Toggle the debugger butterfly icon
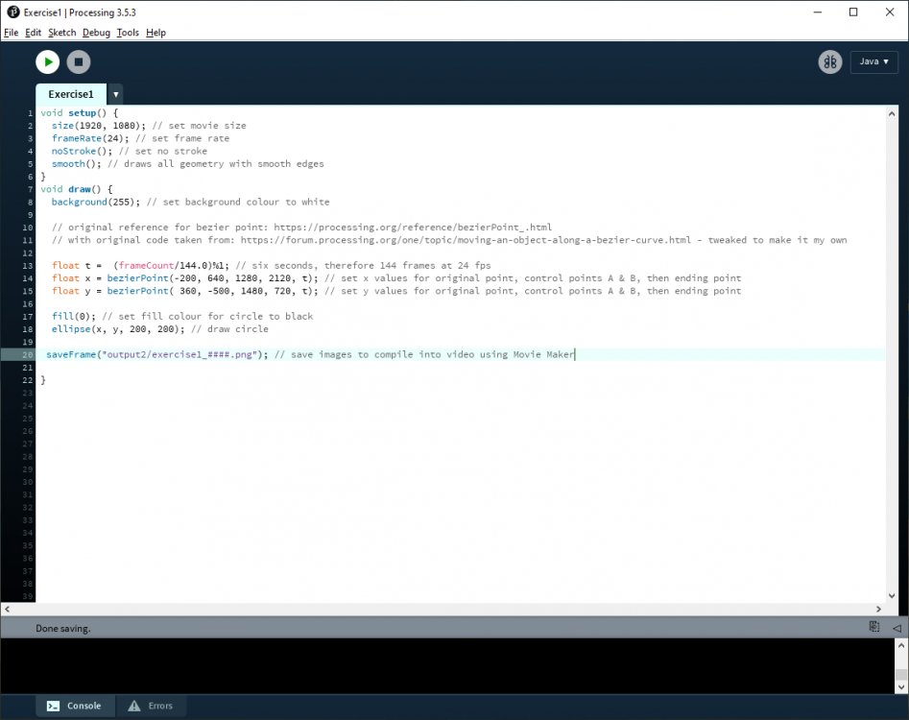The height and width of the screenshot is (720, 909). 829,62
